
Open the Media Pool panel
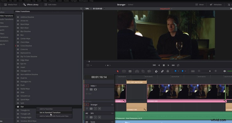click(x=10, y=5)
